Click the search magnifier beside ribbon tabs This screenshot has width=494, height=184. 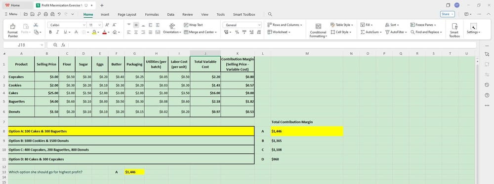tap(270, 14)
